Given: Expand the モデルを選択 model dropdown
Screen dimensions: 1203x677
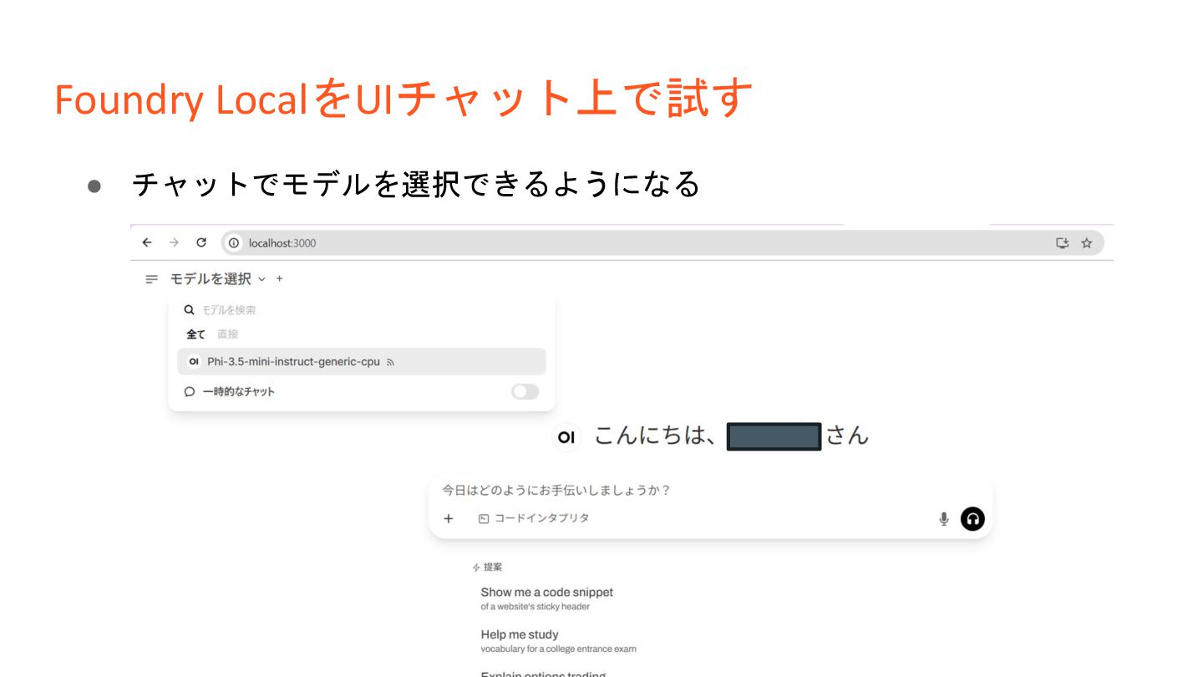Looking at the screenshot, I should [x=217, y=279].
